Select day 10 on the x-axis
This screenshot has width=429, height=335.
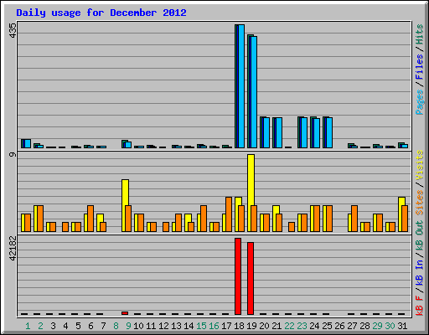coord(138,326)
